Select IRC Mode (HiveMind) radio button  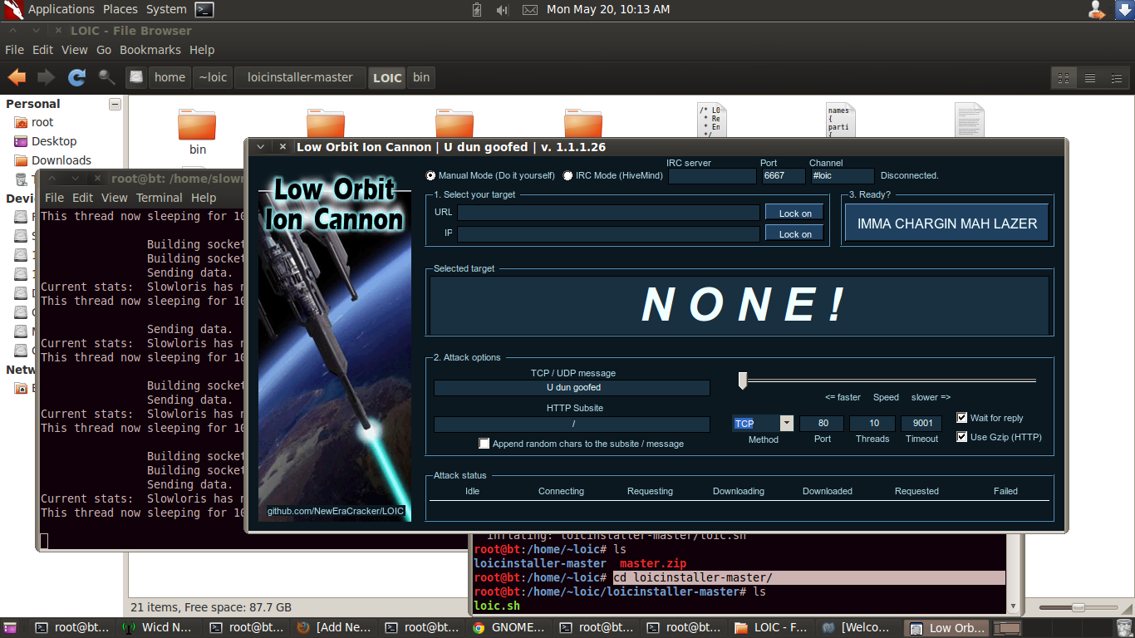pyautogui.click(x=568, y=176)
